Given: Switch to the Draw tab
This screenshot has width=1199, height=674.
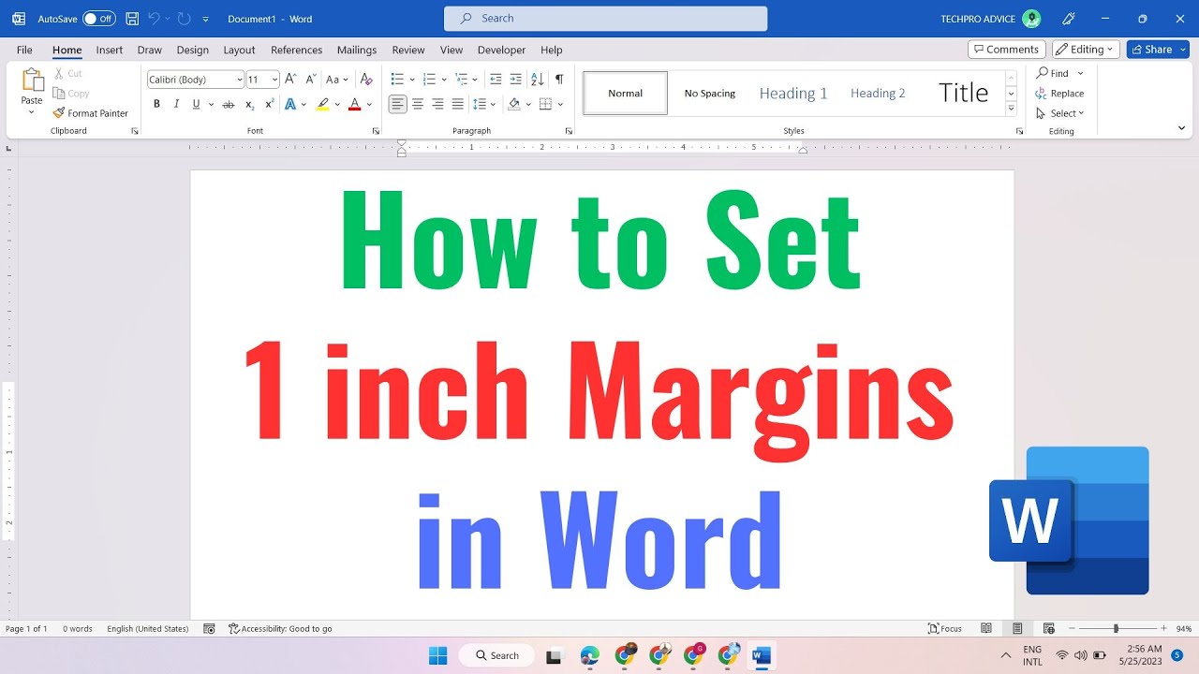Looking at the screenshot, I should click(149, 50).
